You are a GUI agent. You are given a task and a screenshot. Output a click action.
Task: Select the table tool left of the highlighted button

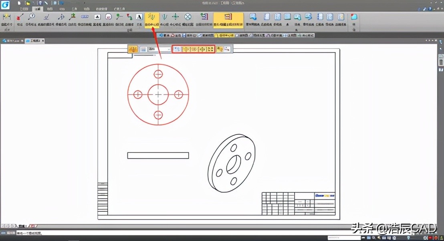coord(204,20)
